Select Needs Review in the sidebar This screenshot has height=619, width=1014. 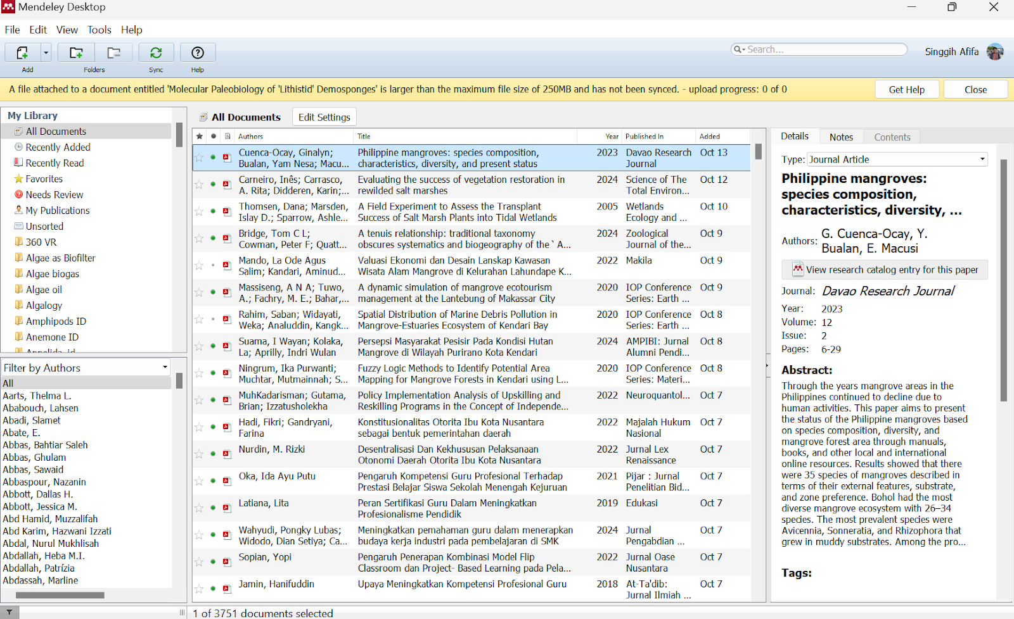[x=54, y=194]
